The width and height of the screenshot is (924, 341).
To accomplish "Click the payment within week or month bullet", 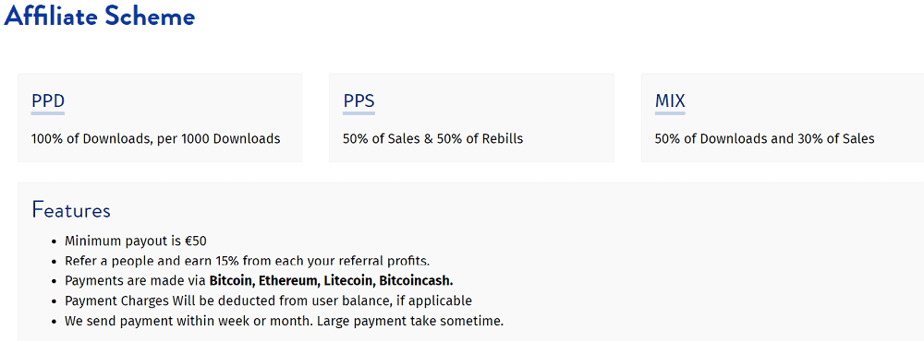I will pyautogui.click(x=285, y=322).
